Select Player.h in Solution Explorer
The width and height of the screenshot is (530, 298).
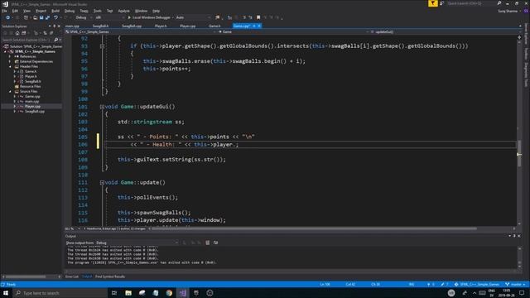(x=31, y=76)
